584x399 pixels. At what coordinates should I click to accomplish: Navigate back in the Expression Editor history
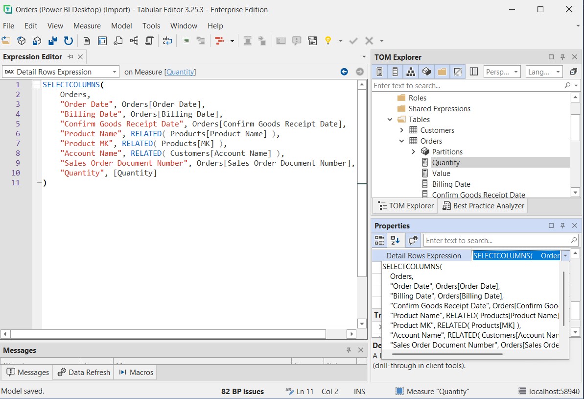coord(344,71)
